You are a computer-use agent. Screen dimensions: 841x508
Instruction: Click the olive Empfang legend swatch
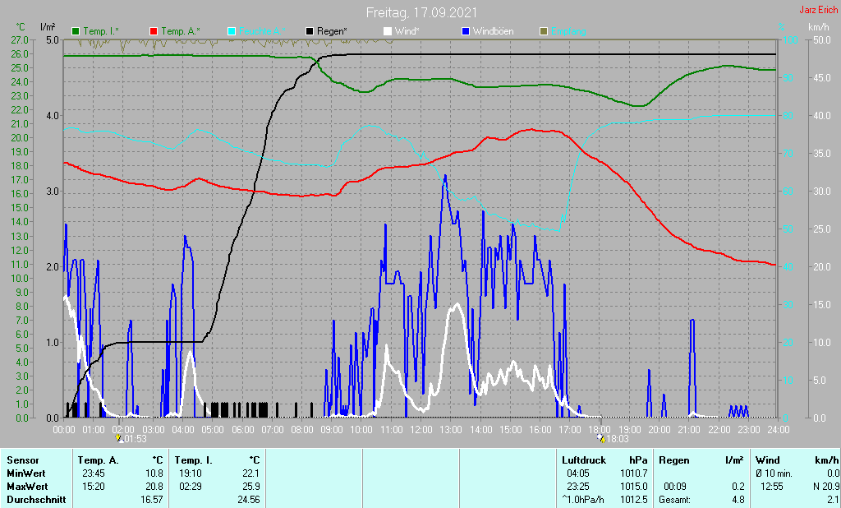544,32
